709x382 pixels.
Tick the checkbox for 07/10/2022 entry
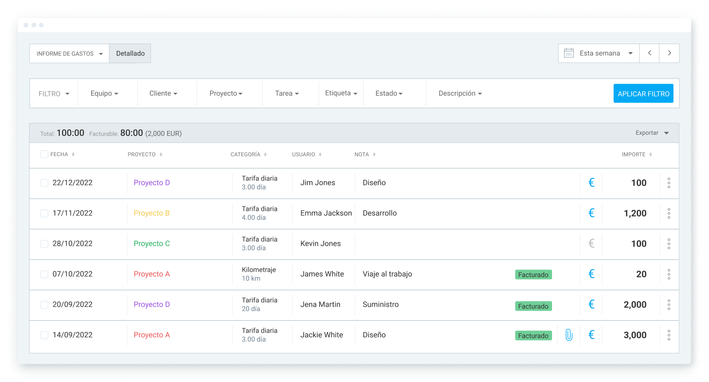[44, 274]
